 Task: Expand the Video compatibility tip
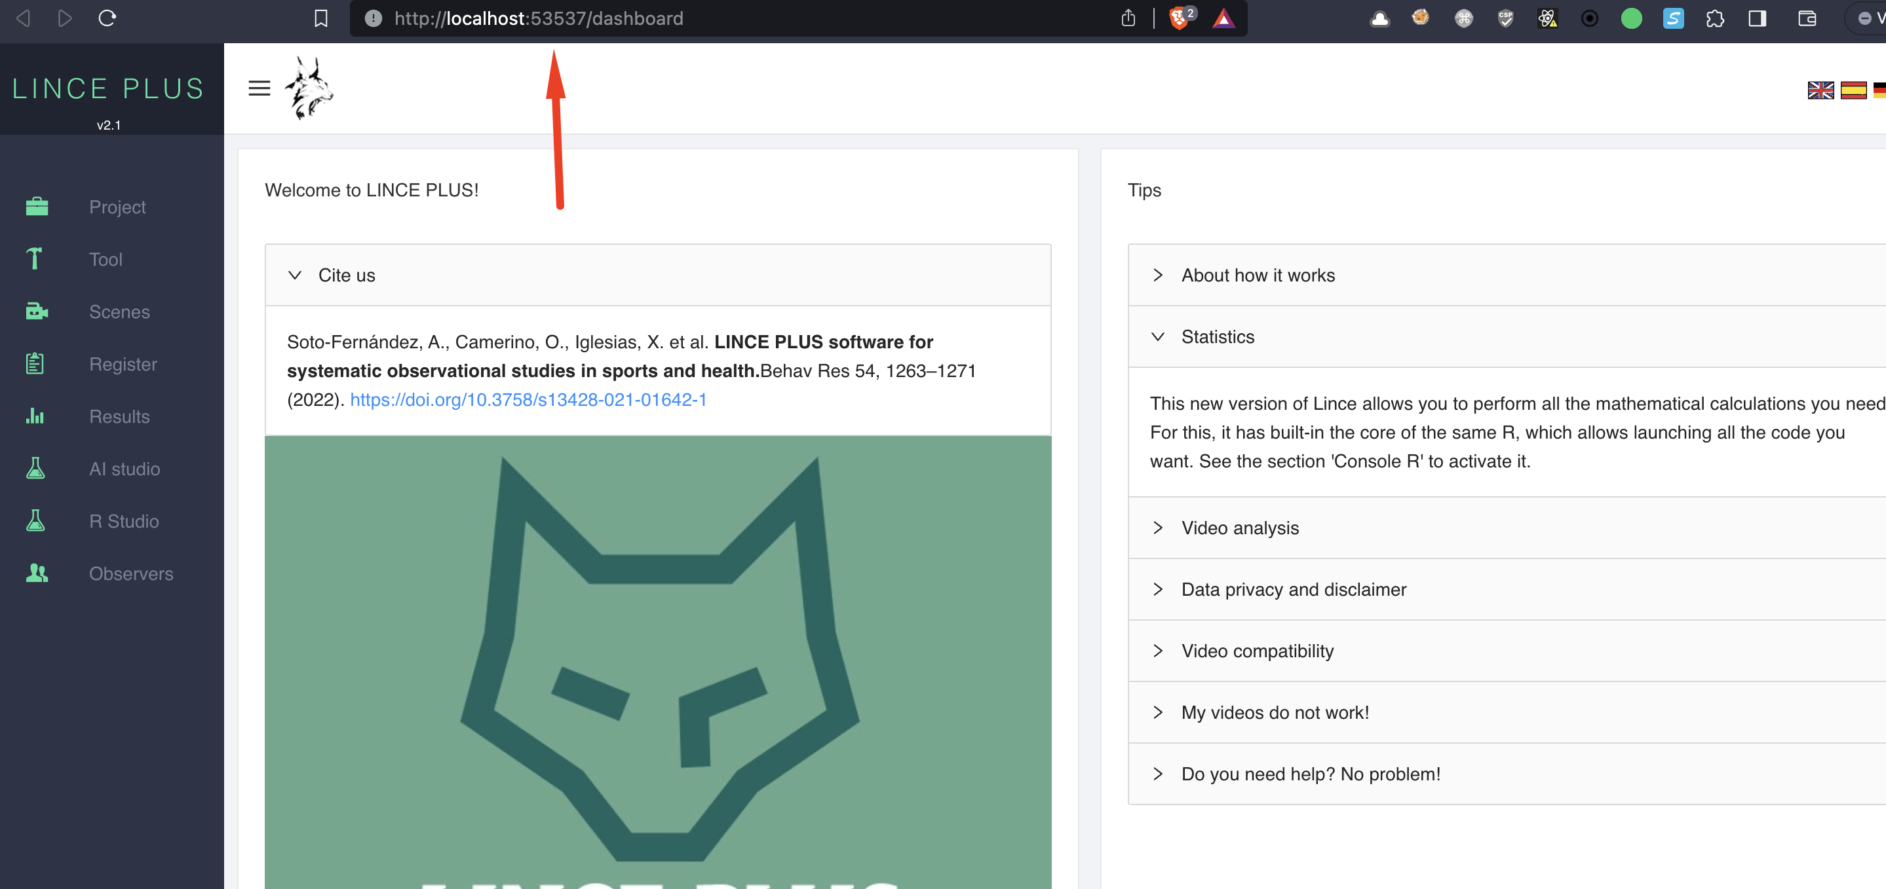1507,651
